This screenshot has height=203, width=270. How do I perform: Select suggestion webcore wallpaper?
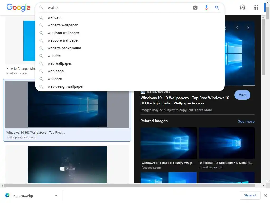(x=130, y=40)
